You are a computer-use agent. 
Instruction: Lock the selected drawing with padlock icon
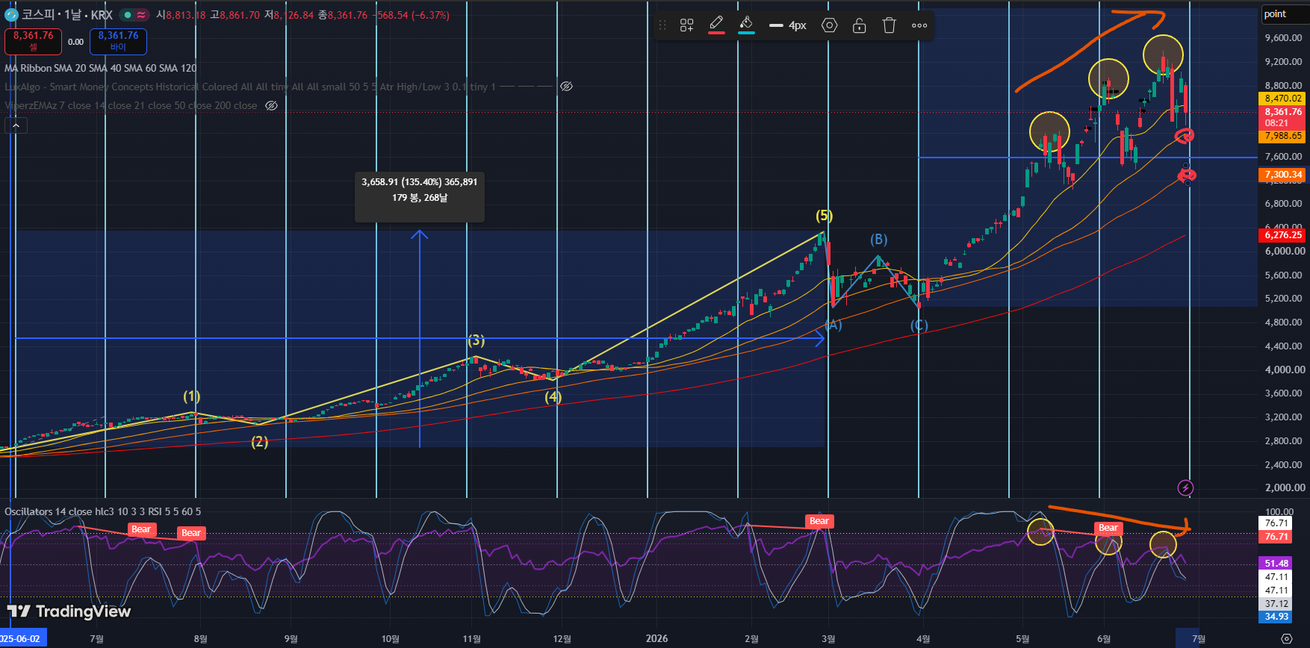(x=859, y=25)
